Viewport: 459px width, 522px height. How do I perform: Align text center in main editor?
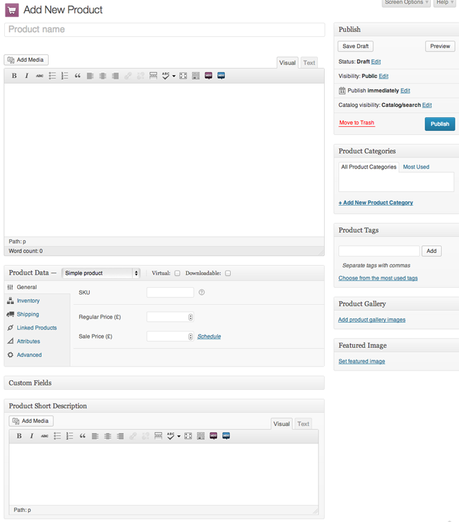pyautogui.click(x=103, y=76)
